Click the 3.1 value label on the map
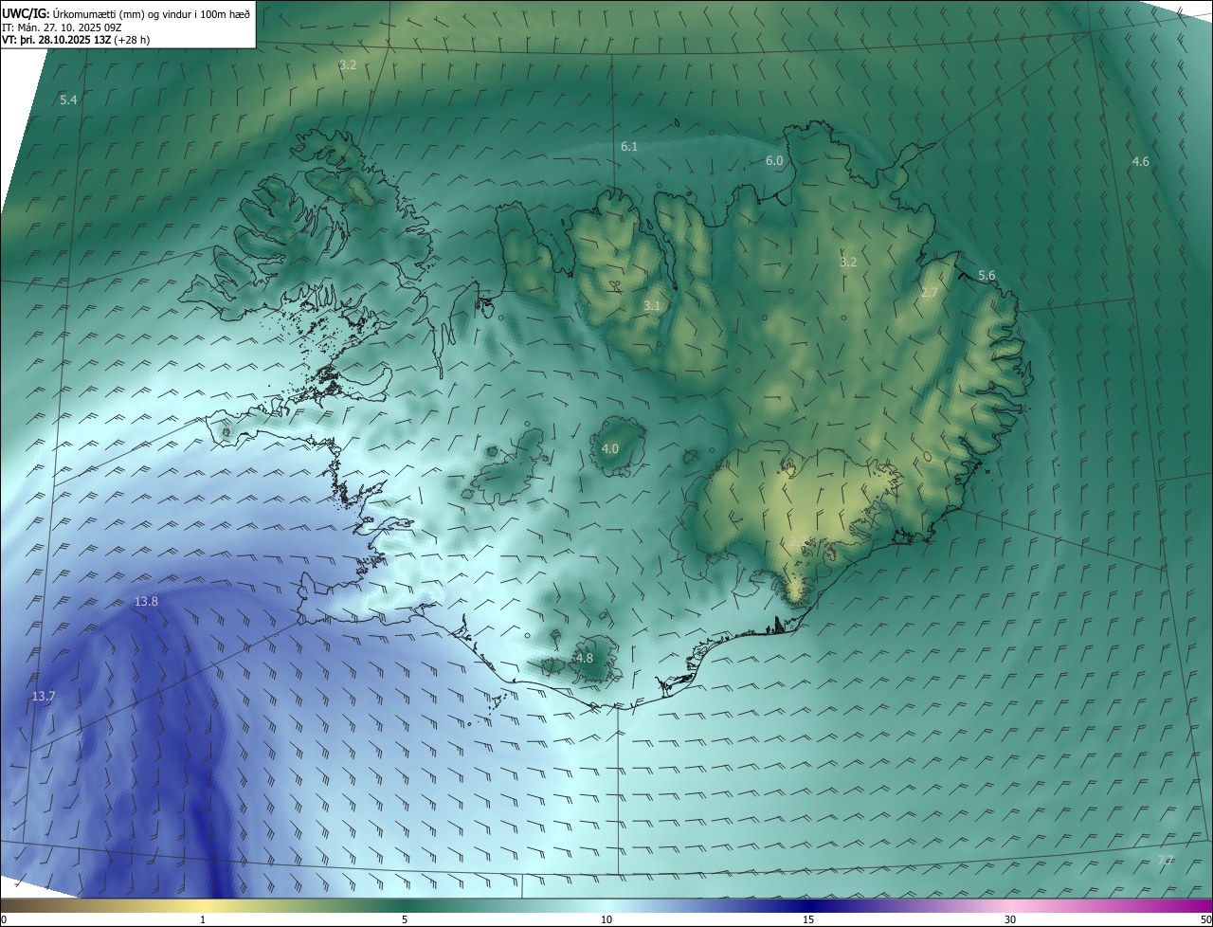 [x=651, y=306]
